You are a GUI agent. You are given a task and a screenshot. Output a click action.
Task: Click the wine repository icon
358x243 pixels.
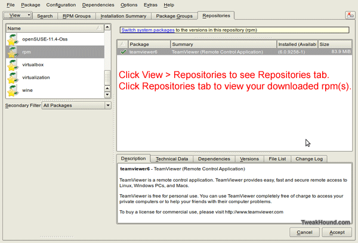pyautogui.click(x=13, y=91)
